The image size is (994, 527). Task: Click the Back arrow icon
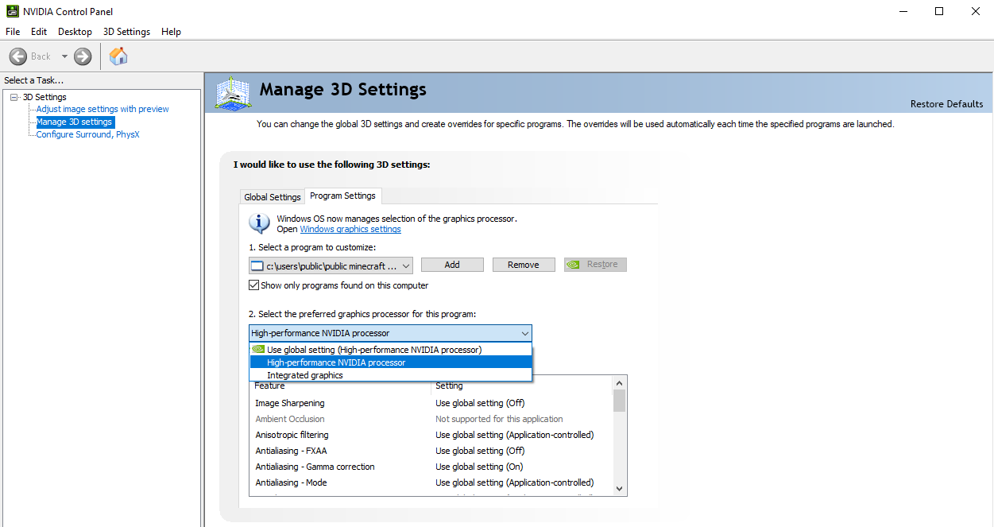(18, 56)
